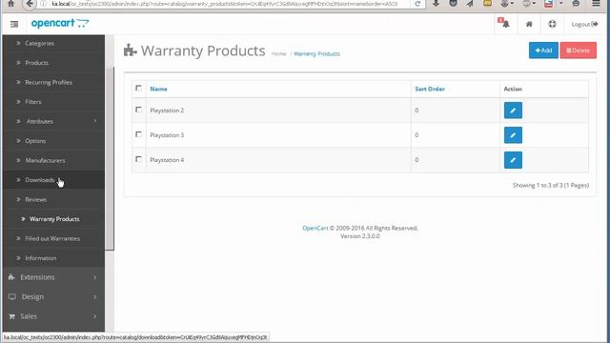The height and width of the screenshot is (343, 610).
Task: Check the Playstation 4 row checkbox
Action: click(138, 159)
